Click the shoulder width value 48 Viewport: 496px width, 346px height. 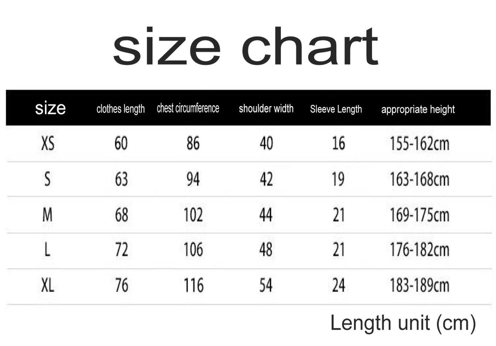266,250
